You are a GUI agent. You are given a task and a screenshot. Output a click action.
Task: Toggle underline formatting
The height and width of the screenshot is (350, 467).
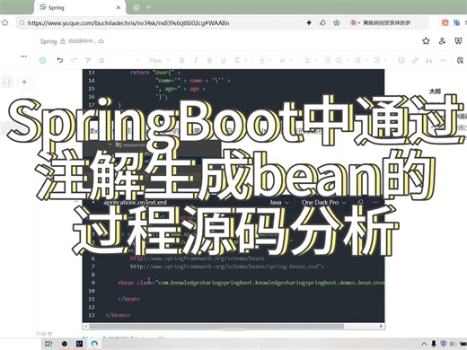coord(223,60)
